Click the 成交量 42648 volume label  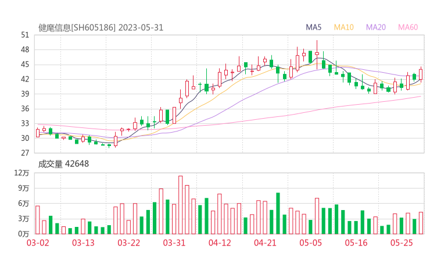point(63,164)
